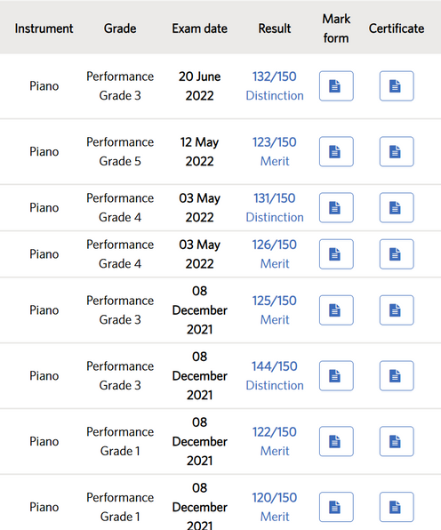Click the Exam date column header

[x=199, y=28]
